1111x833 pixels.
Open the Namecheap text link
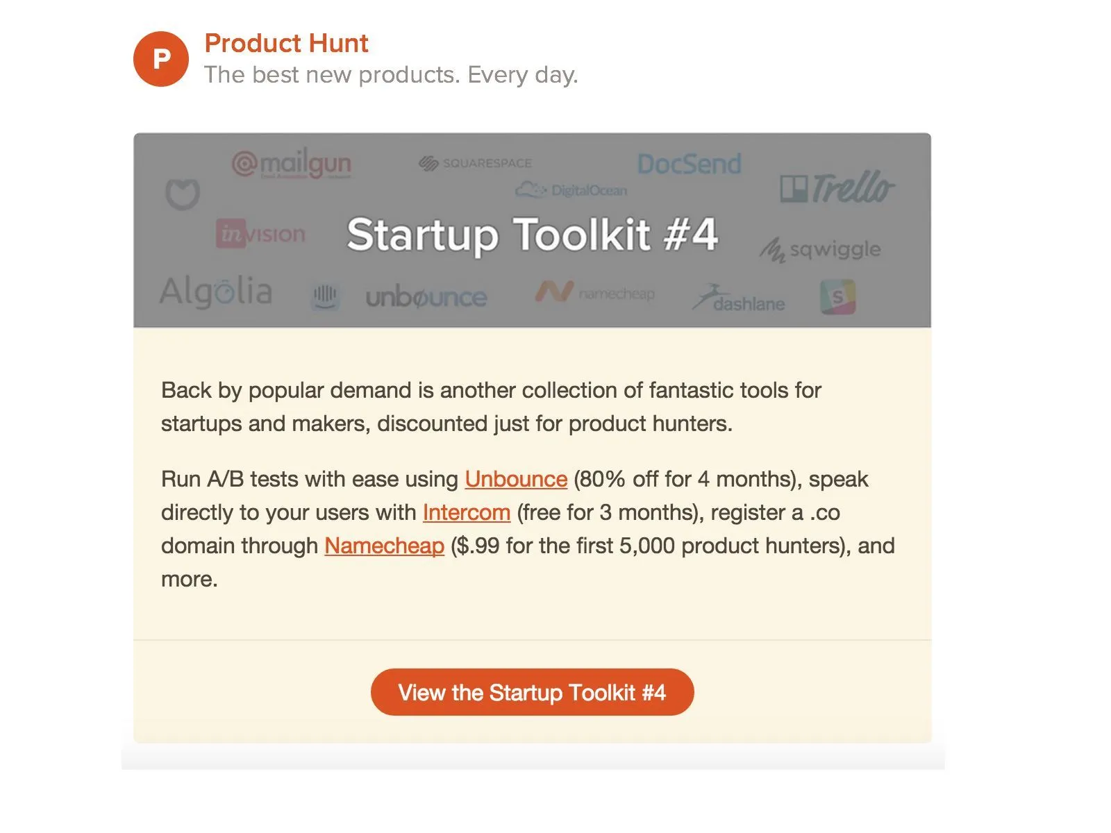point(385,546)
